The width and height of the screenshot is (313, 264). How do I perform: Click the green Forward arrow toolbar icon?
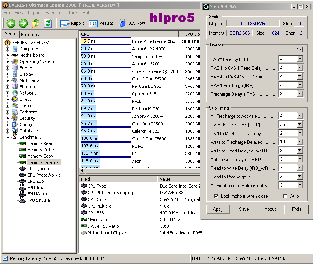(23, 23)
